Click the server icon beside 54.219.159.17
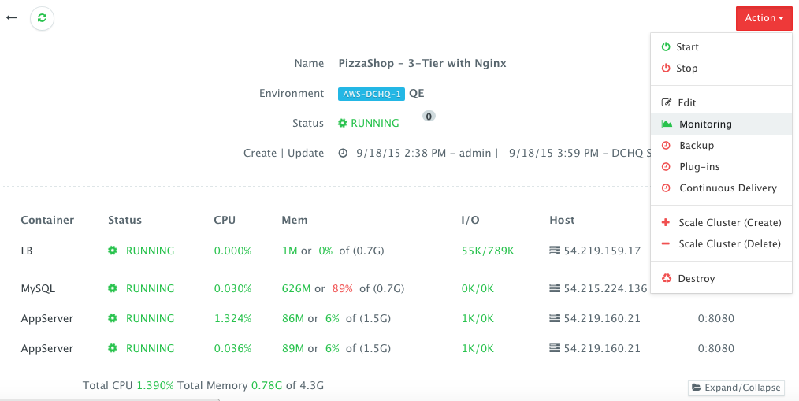This screenshot has width=799, height=401. tap(555, 251)
